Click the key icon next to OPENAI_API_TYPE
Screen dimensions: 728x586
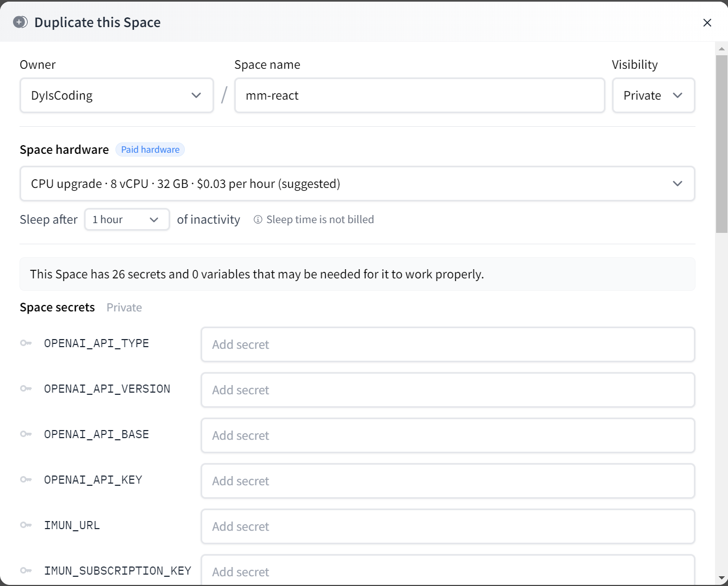tap(25, 343)
